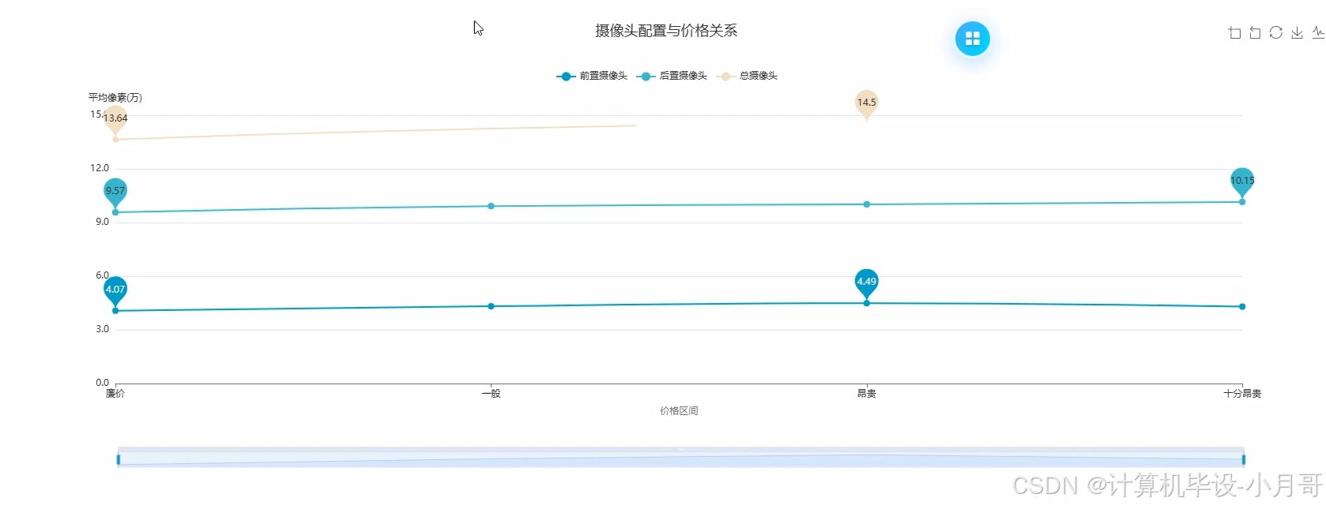Select 前置摄像头 data point at 一般
The height and width of the screenshot is (509, 1326).
491,306
